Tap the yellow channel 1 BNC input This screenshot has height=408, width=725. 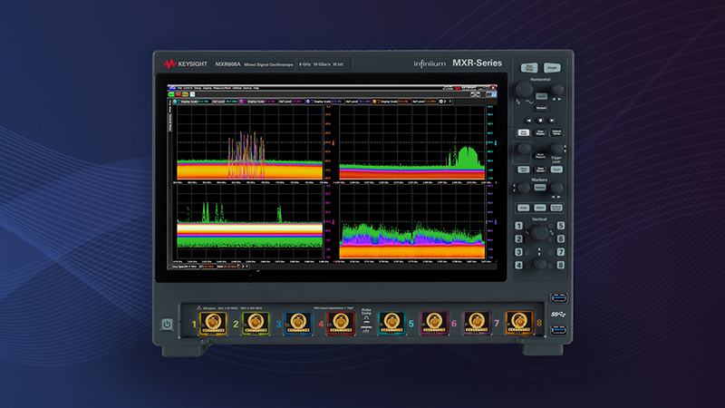(213, 323)
